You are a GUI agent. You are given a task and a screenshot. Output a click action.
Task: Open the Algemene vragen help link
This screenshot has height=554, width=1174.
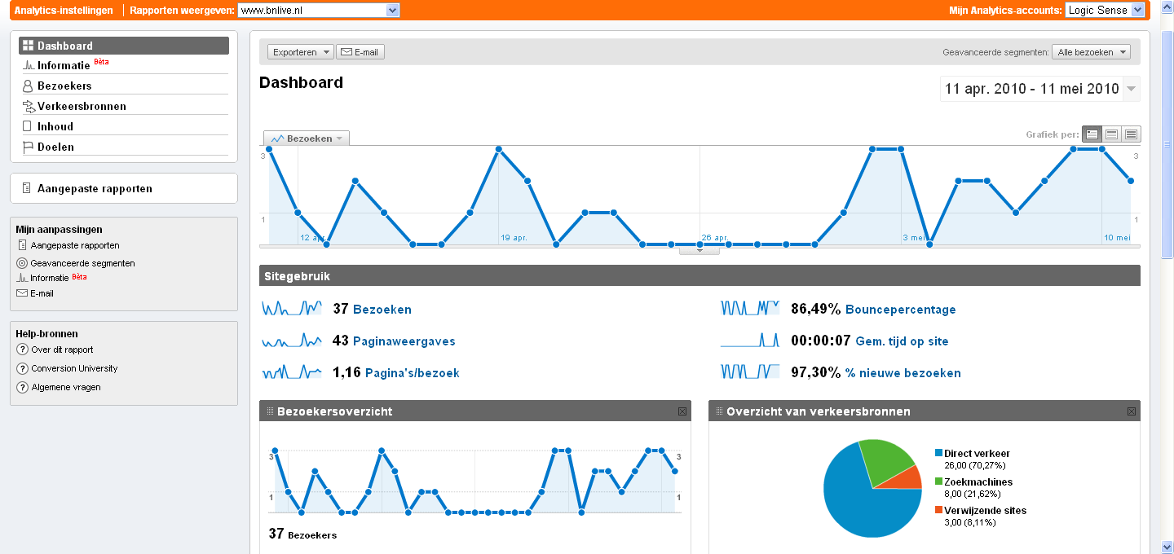point(66,387)
